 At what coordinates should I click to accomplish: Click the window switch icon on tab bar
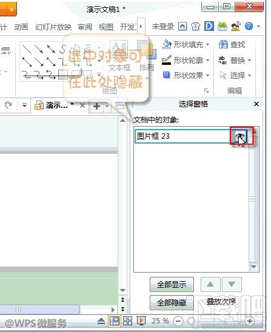(x=119, y=105)
